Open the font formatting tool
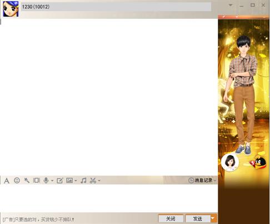Image resolution: width=270 pixels, height=224 pixels. (7, 181)
